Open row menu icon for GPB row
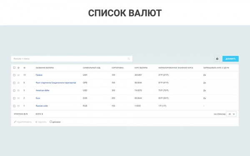250x156 pixels. tap(18, 83)
